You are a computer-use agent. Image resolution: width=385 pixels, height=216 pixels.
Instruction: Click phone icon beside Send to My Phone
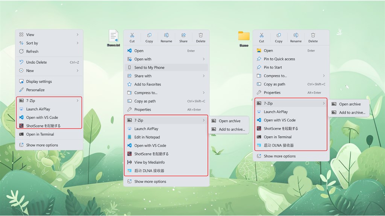point(129,67)
